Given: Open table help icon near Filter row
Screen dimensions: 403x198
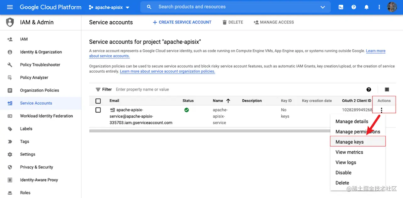Looking at the screenshot, I should tap(369, 90).
